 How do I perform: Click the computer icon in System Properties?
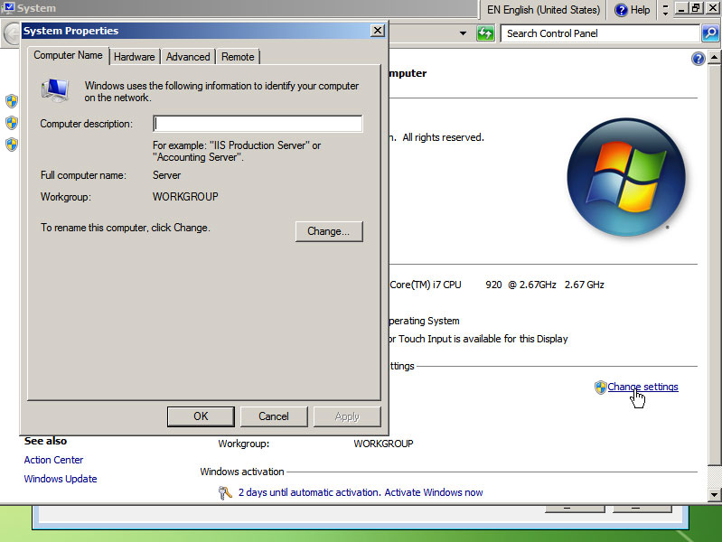point(55,89)
